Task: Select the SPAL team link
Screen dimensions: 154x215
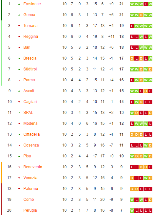Action: tap(28, 113)
